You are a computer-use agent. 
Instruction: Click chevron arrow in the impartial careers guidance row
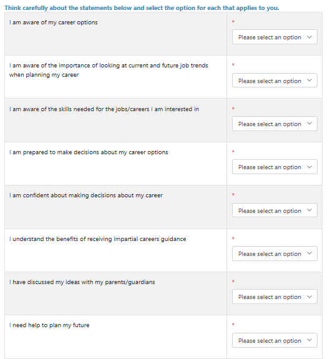pyautogui.click(x=309, y=253)
